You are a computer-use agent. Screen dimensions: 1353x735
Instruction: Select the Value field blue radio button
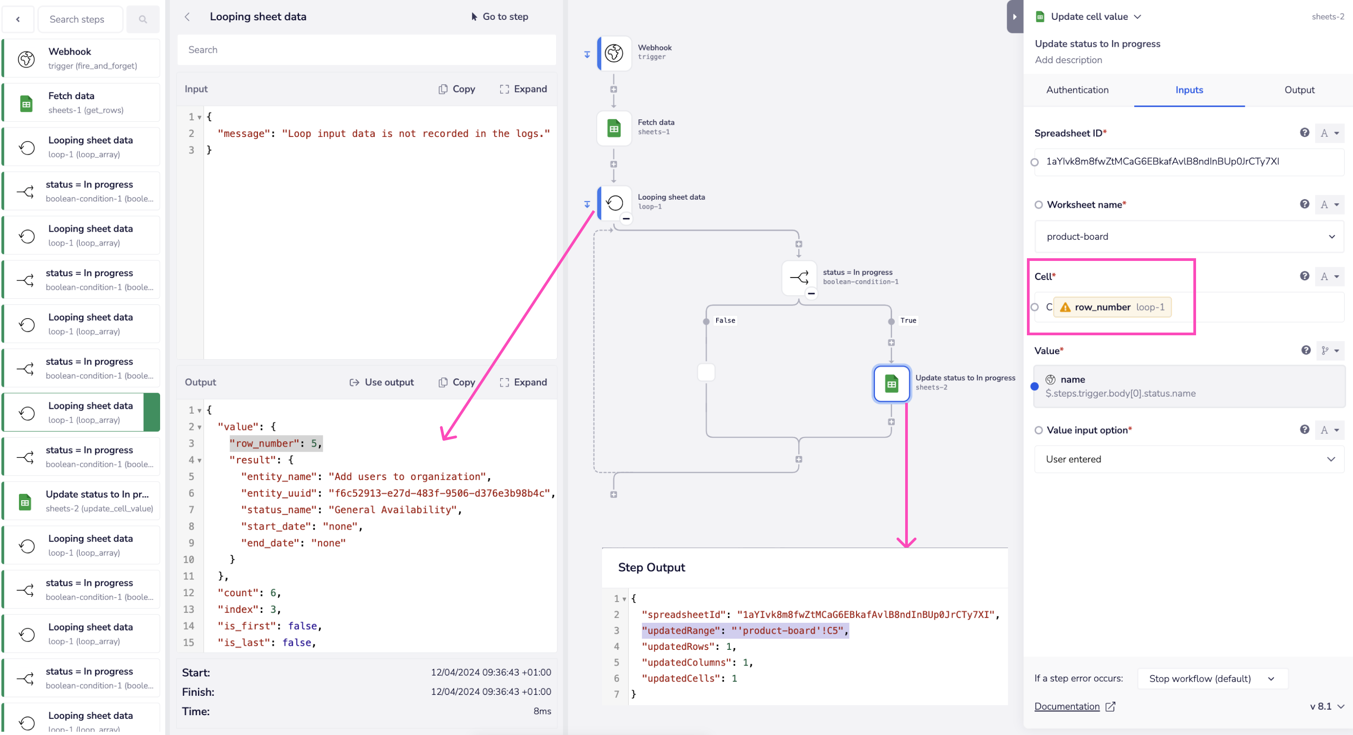[x=1035, y=386]
